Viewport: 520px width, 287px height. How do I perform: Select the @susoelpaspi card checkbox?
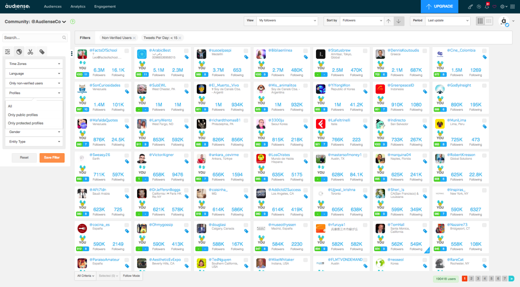coord(246,51)
